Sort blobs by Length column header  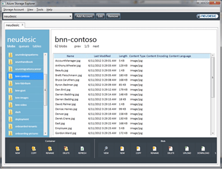123,56
